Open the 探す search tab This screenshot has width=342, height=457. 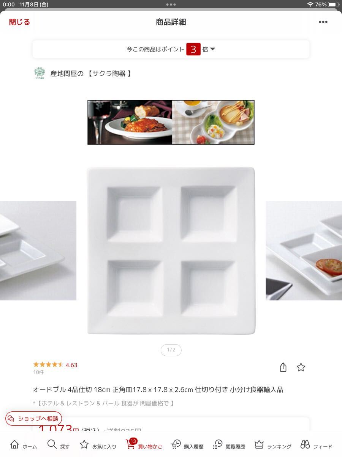click(59, 445)
